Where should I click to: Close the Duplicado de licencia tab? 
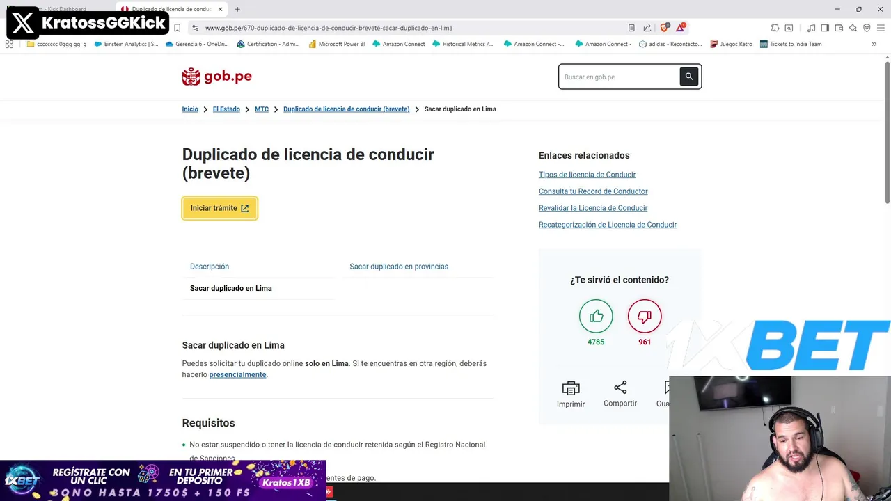tap(221, 9)
